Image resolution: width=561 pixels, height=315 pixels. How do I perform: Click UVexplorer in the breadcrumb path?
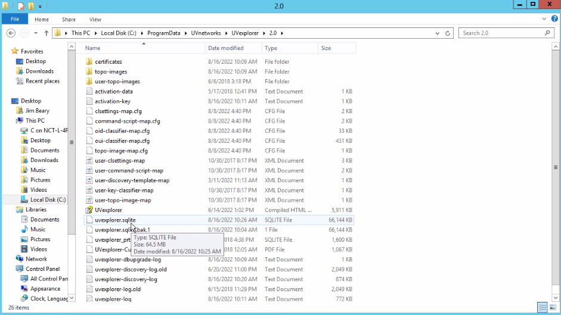(245, 33)
